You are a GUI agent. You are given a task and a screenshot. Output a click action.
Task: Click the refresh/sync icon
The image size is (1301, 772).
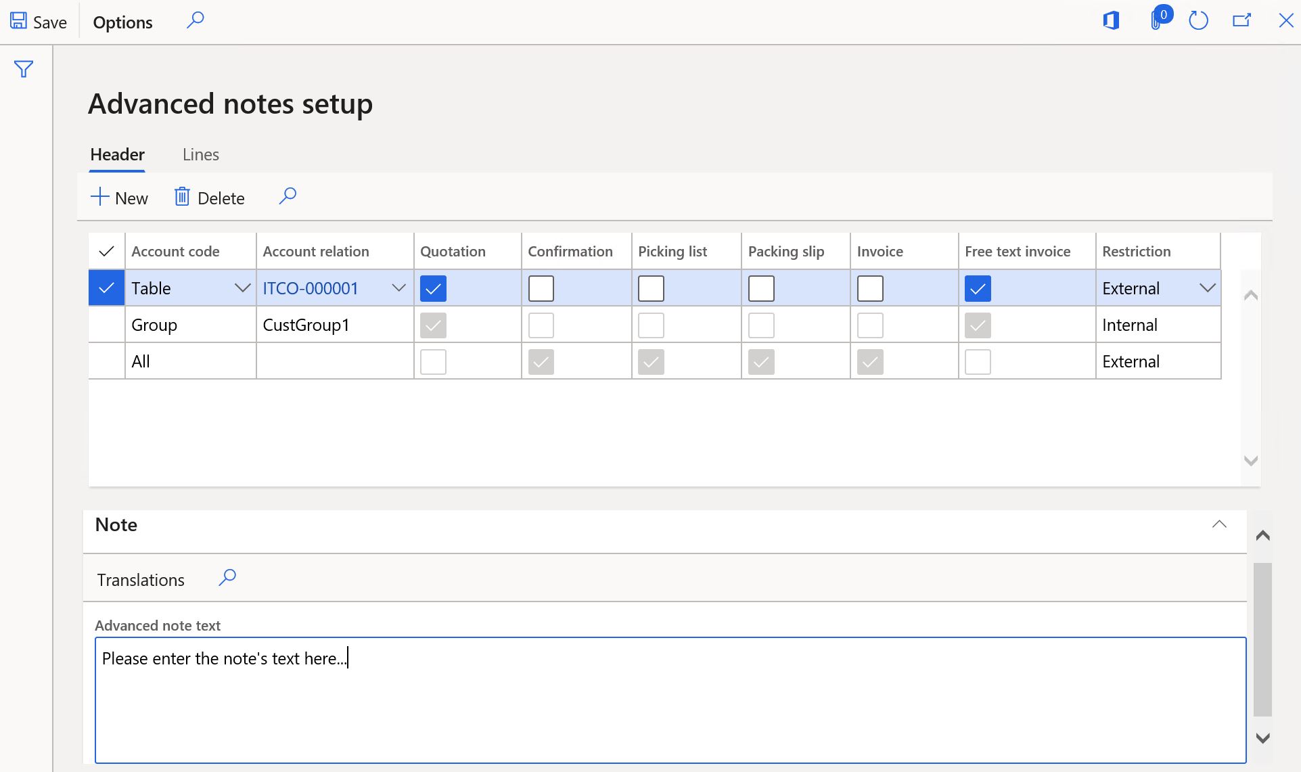pos(1199,20)
